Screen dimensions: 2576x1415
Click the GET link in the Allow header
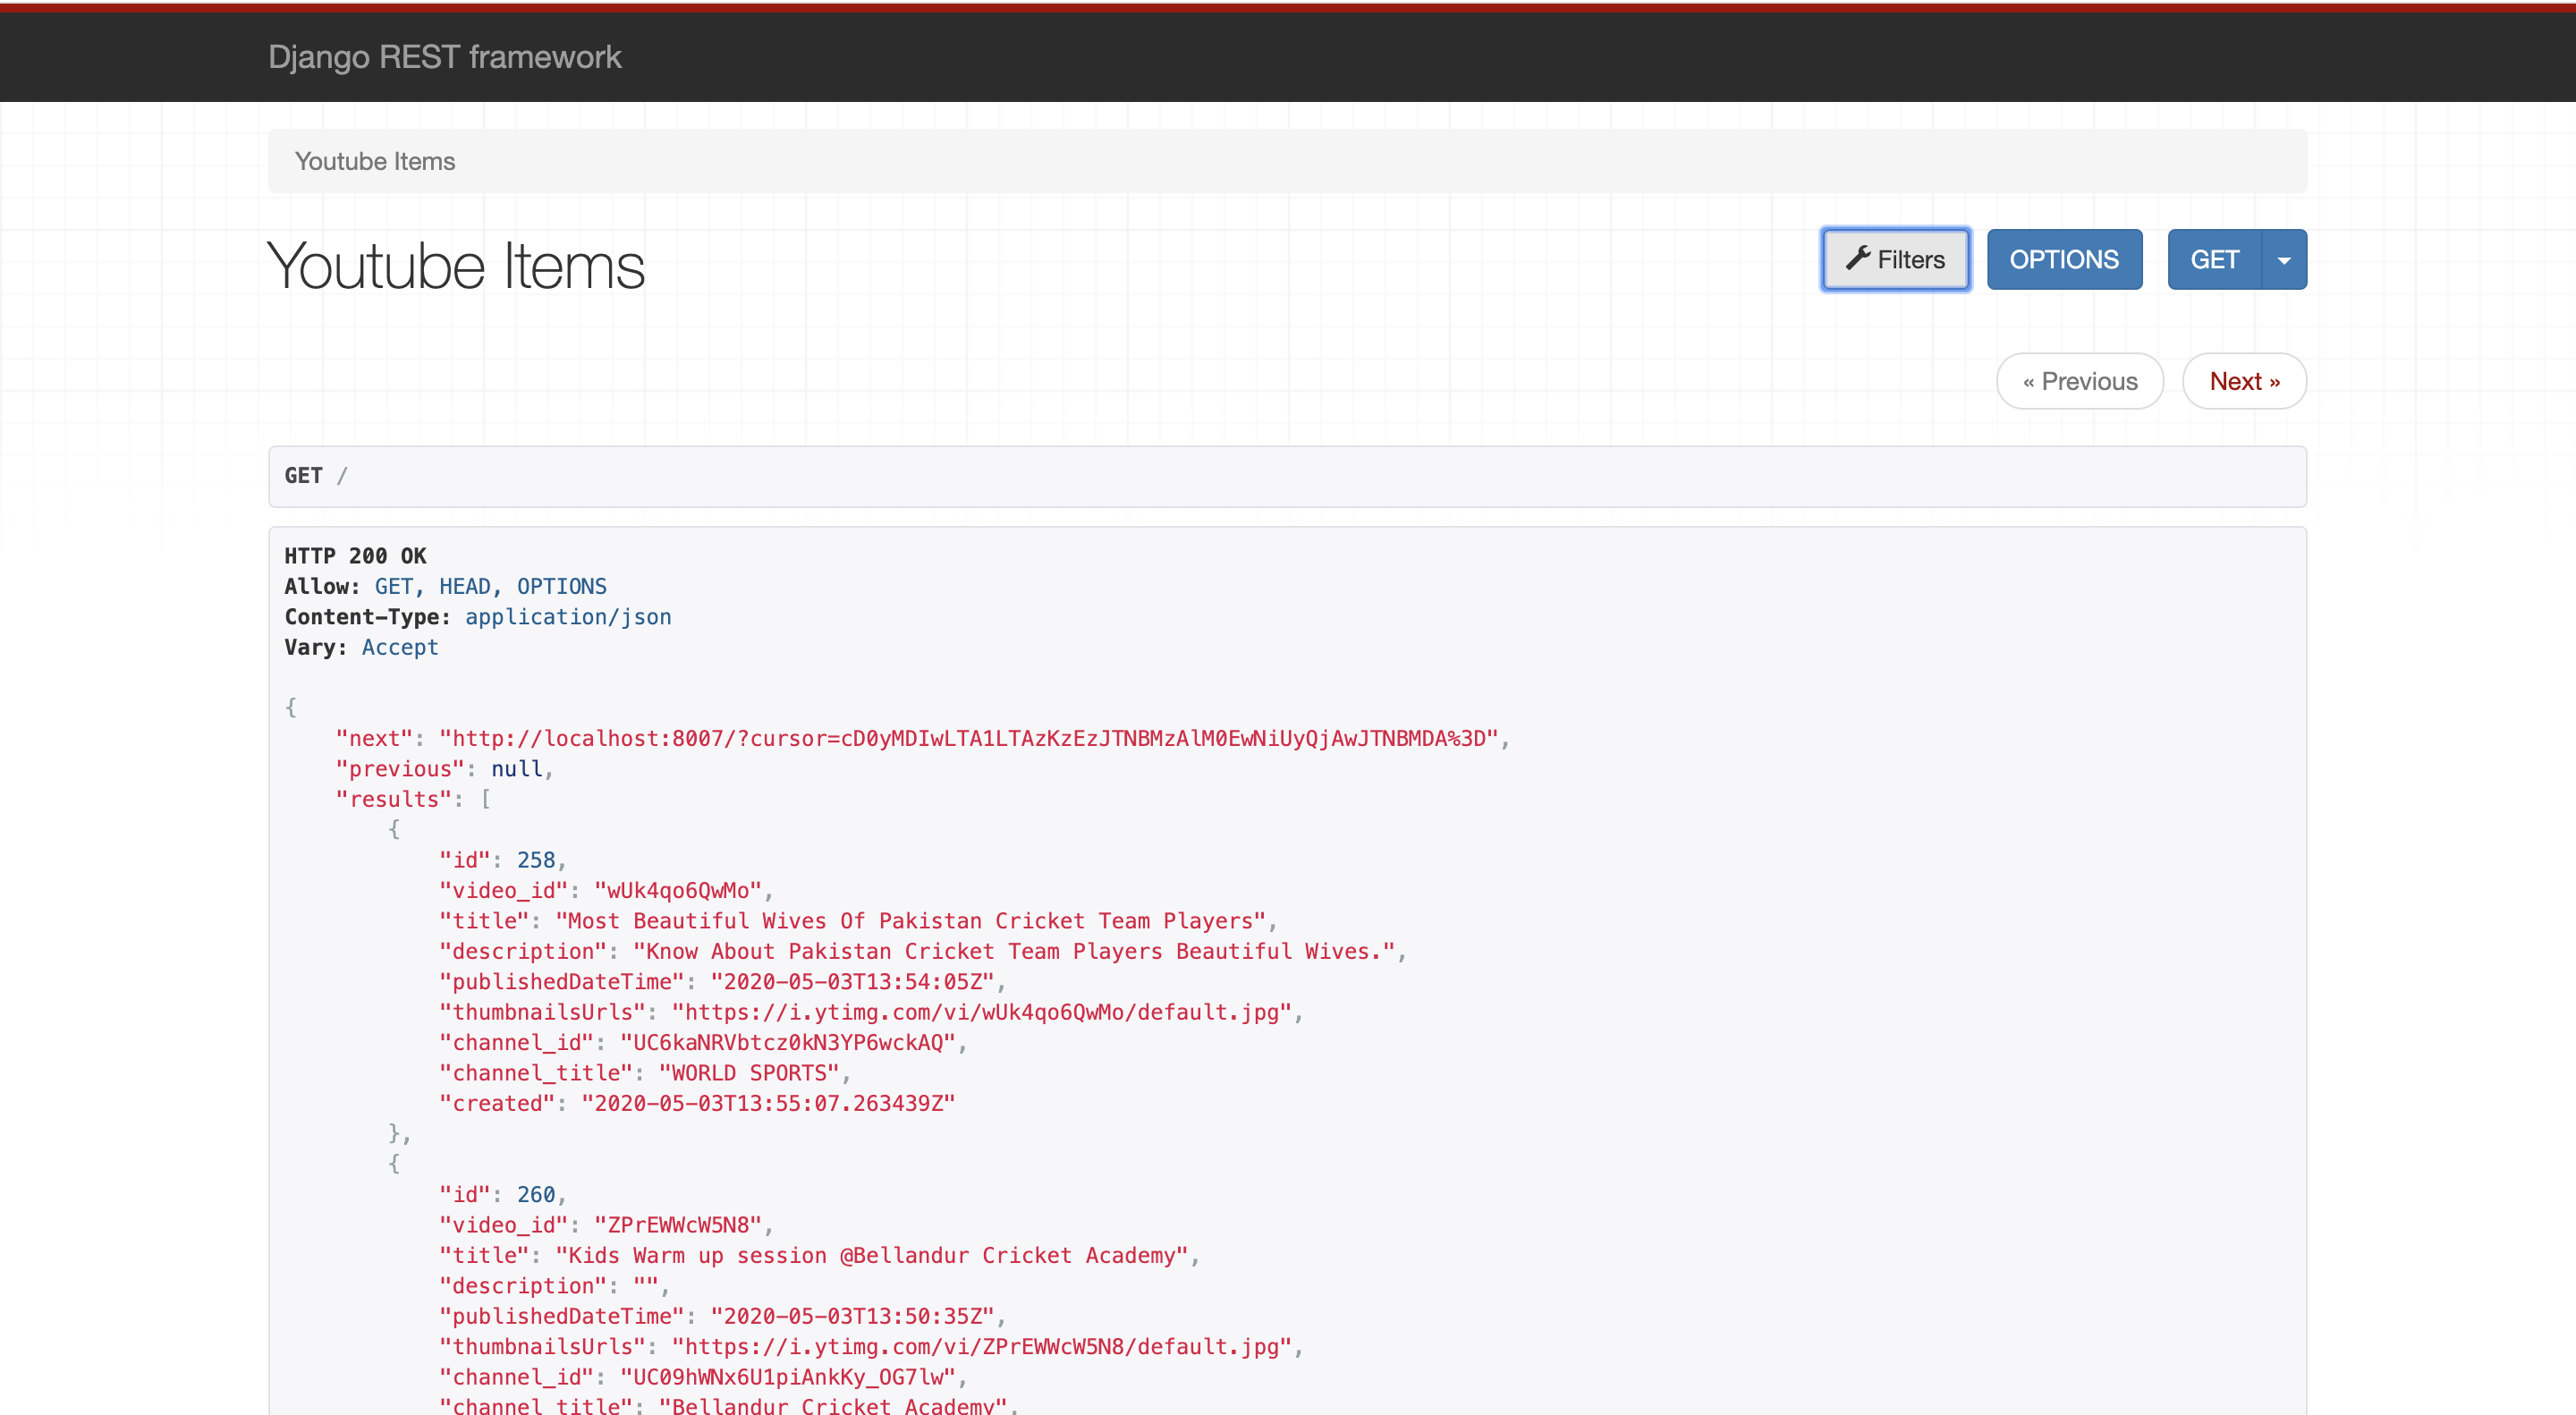tap(395, 586)
